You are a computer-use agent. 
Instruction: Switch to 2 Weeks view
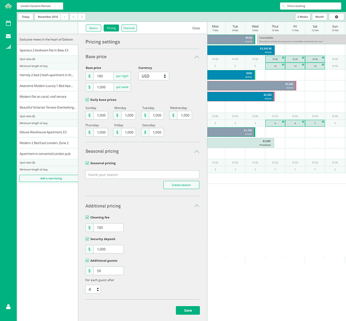(303, 17)
